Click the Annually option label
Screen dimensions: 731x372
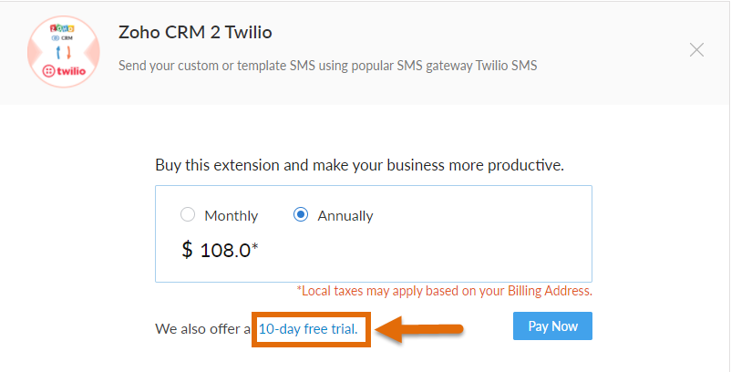tap(345, 216)
